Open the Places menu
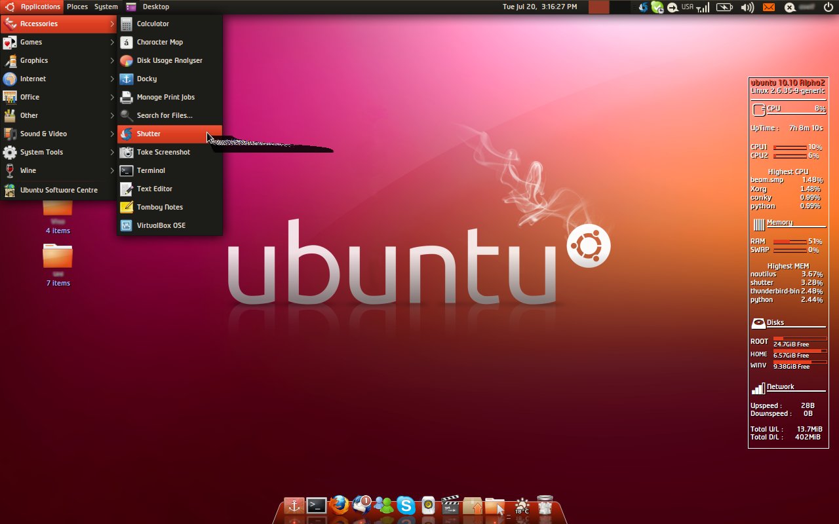The height and width of the screenshot is (524, 839). point(77,7)
